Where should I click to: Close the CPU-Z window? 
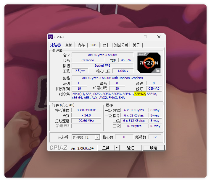tap(159, 37)
